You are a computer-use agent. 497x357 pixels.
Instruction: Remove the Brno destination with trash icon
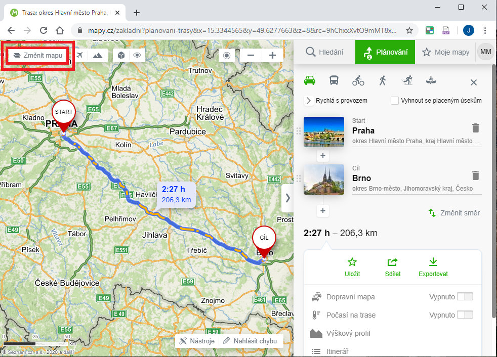pyautogui.click(x=475, y=175)
